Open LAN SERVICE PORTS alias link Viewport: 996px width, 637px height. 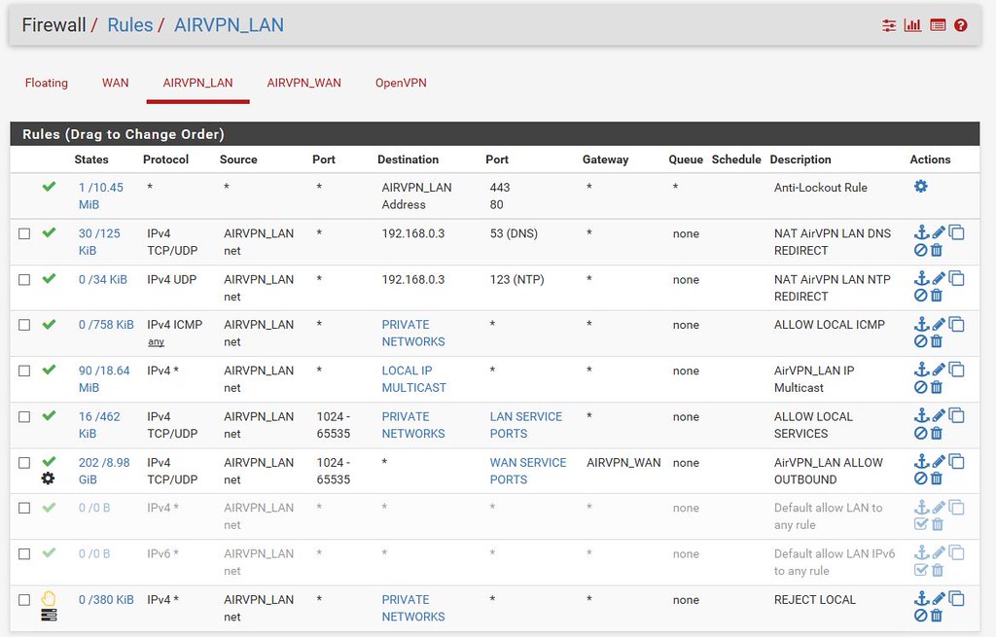tap(525, 425)
